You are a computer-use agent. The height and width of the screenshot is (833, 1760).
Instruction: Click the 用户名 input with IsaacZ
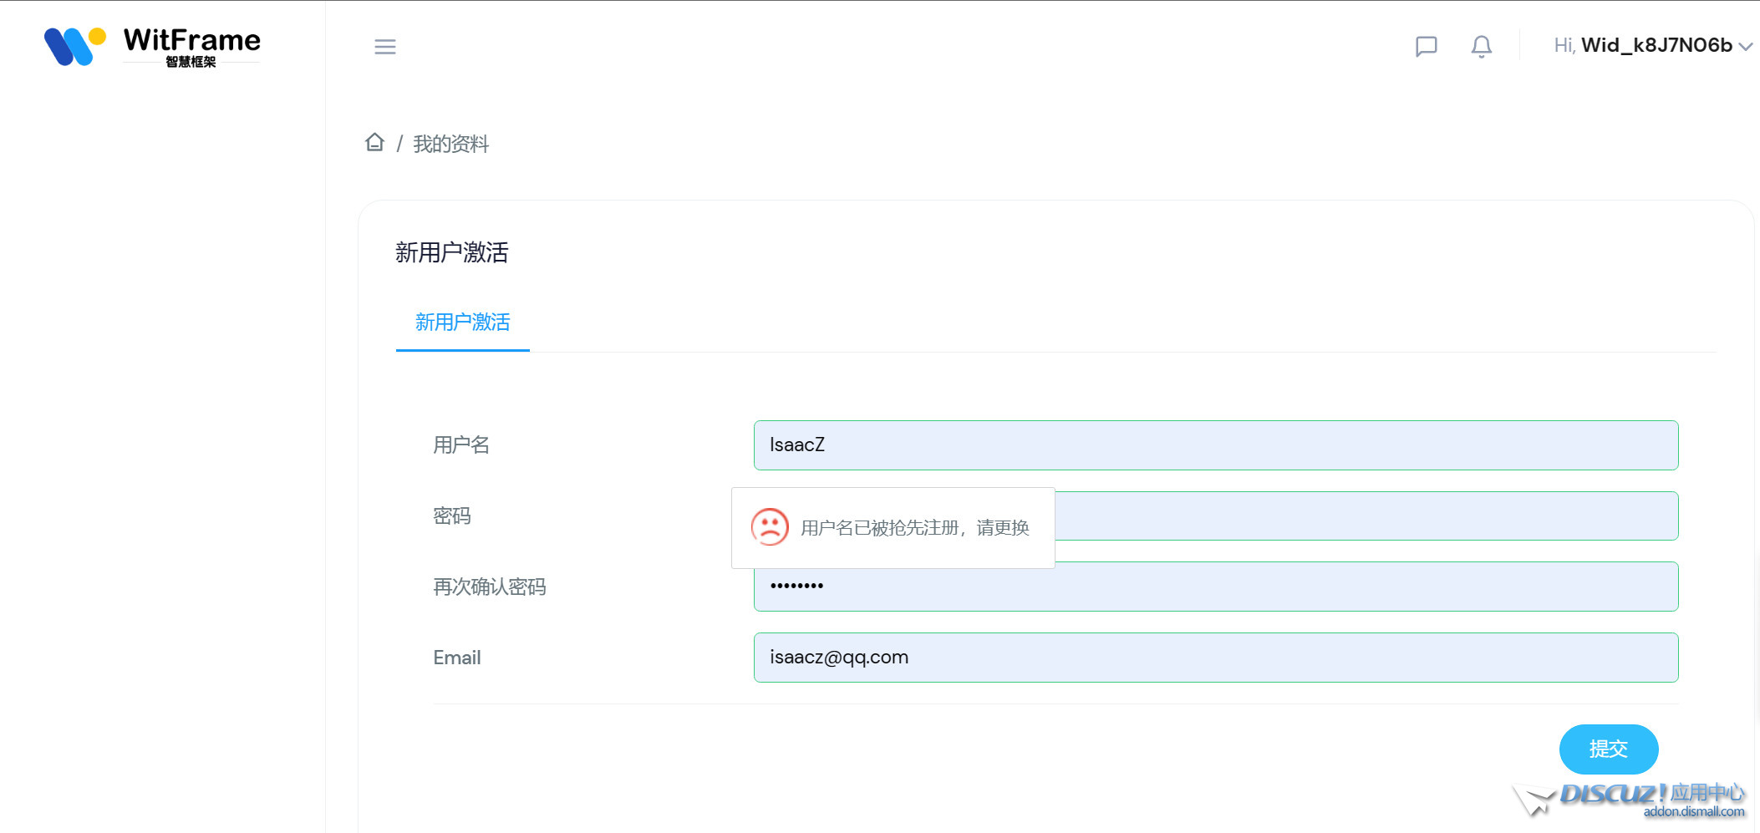1216,445
